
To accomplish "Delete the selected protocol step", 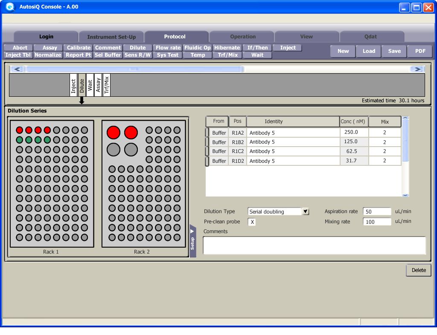I will pyautogui.click(x=419, y=270).
